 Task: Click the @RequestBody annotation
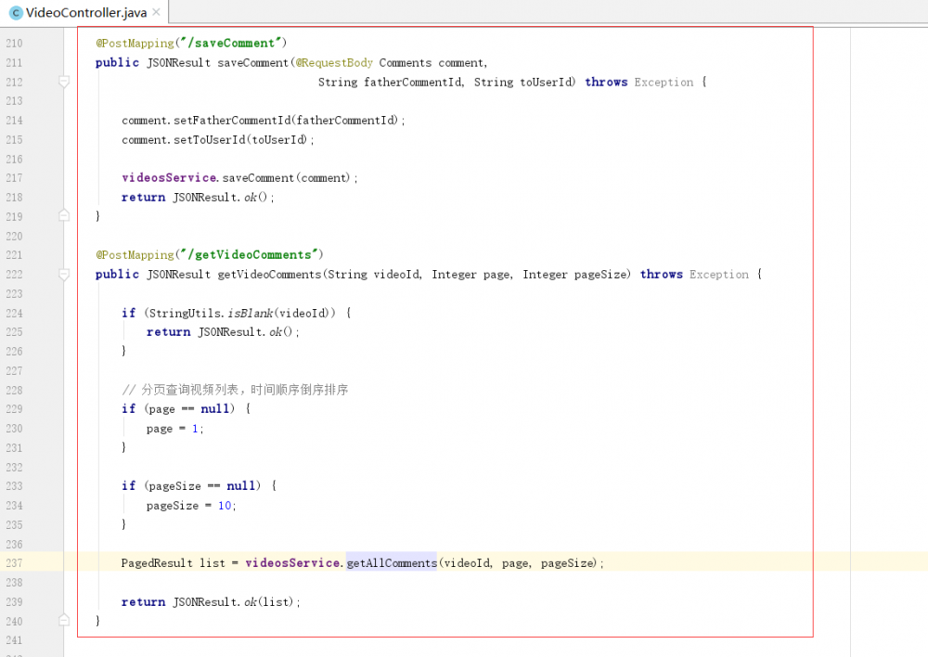[x=334, y=63]
